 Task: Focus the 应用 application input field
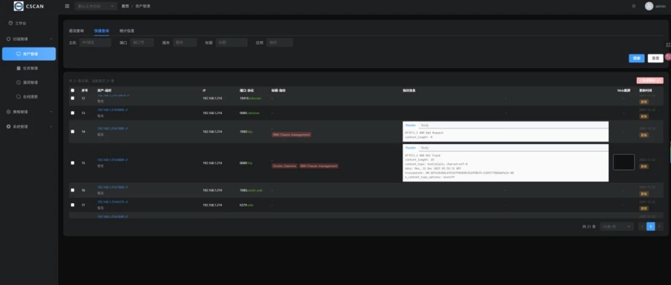coord(279,42)
